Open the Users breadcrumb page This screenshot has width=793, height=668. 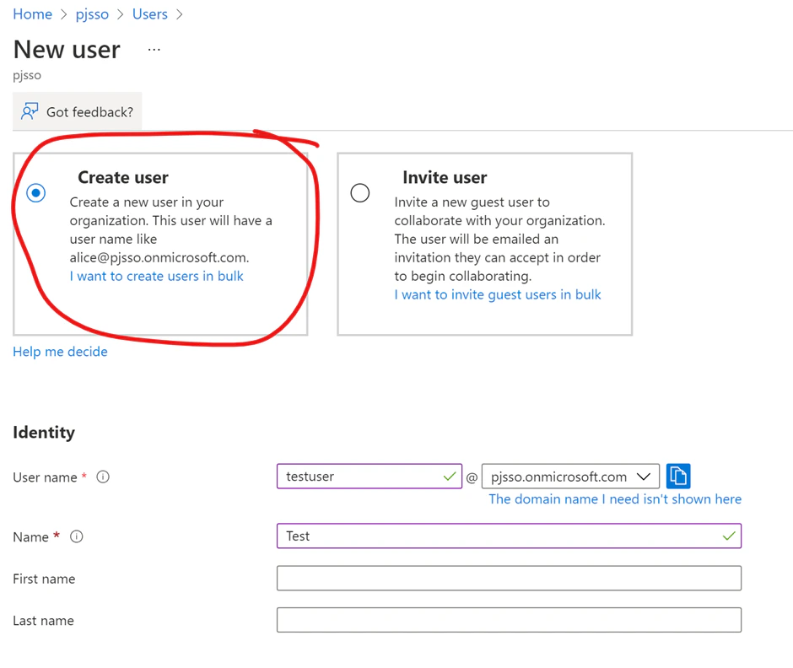[x=149, y=13]
